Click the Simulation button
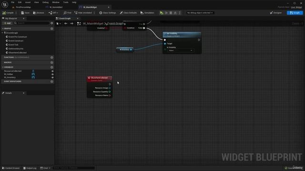 click(x=147, y=13)
